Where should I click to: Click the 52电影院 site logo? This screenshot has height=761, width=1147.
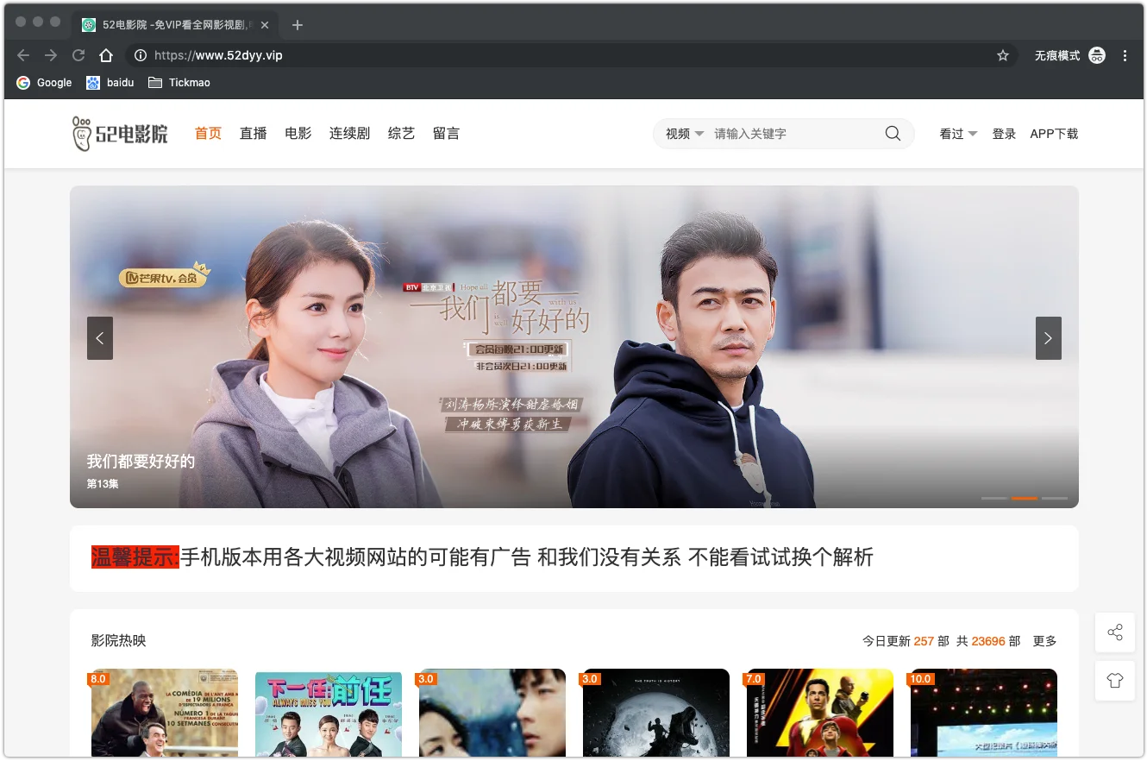click(x=120, y=134)
